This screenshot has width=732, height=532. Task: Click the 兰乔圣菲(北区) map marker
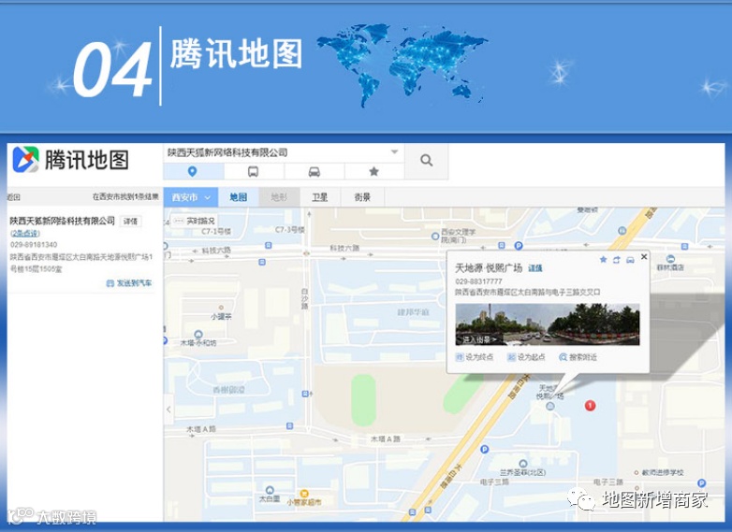523,464
